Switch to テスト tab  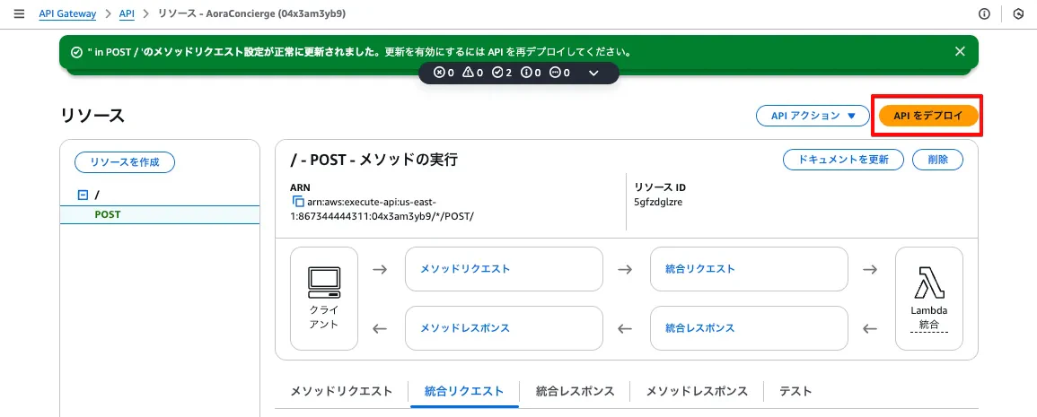coord(795,391)
